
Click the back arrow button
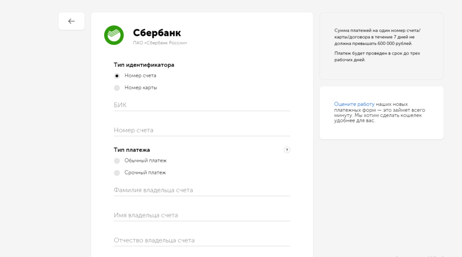(x=71, y=21)
